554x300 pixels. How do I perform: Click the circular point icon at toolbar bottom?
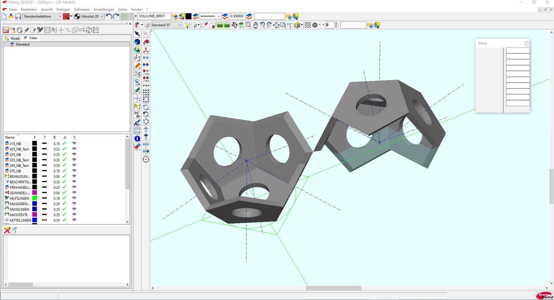coord(146,160)
